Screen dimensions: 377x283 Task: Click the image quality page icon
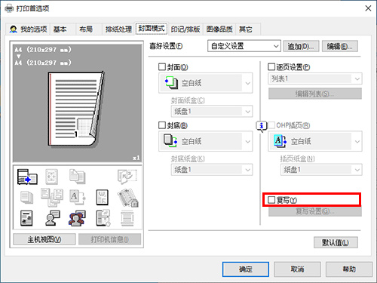coord(26,218)
